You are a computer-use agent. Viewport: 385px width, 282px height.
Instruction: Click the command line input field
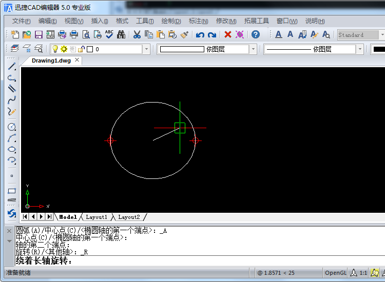click(x=199, y=260)
